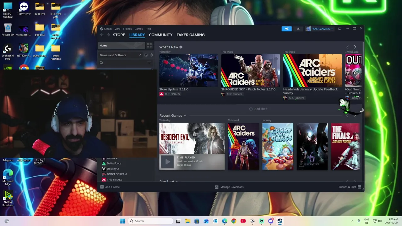Click the taskbar Search box
402x226 pixels.
(151, 221)
